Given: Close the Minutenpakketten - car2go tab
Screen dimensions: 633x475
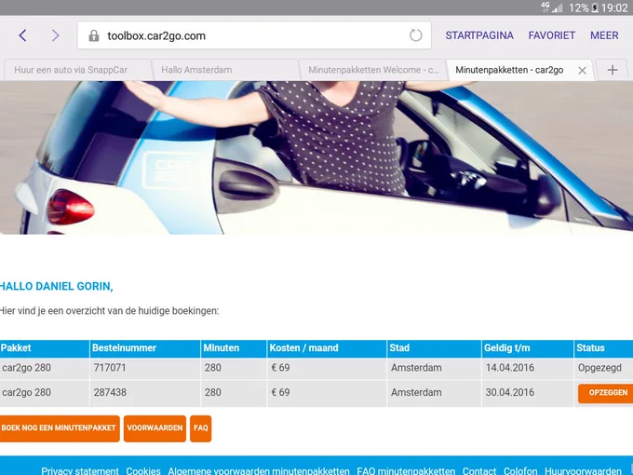Looking at the screenshot, I should 582,70.
